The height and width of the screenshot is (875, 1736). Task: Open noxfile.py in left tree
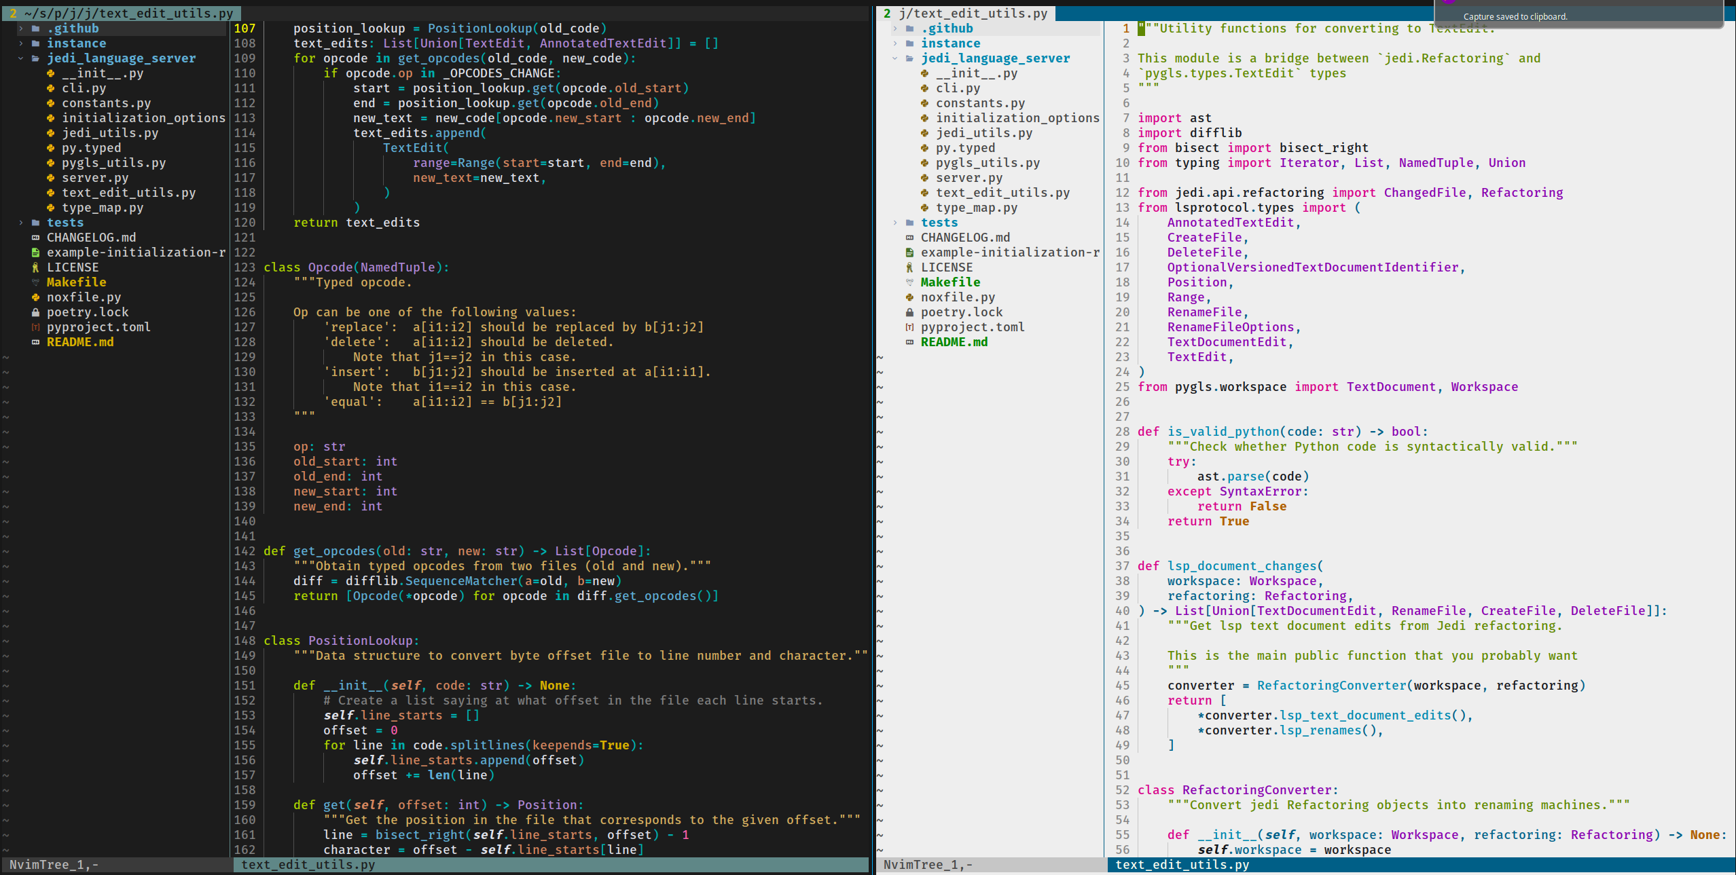point(84,297)
